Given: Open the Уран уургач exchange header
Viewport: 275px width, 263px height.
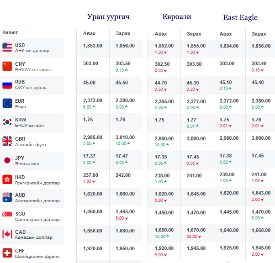Looking at the screenshot, I should (x=109, y=17).
